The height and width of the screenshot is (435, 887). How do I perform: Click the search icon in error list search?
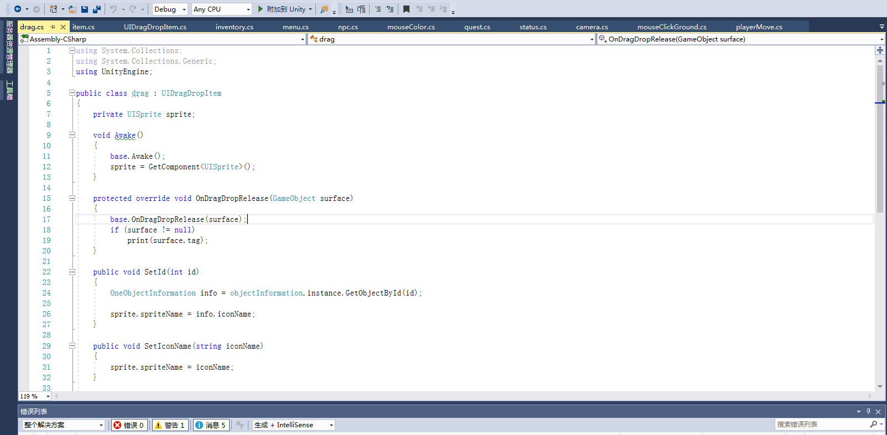pos(874,424)
